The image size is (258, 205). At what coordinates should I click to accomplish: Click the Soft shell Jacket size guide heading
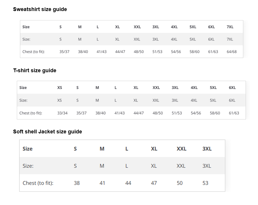coord(47,132)
